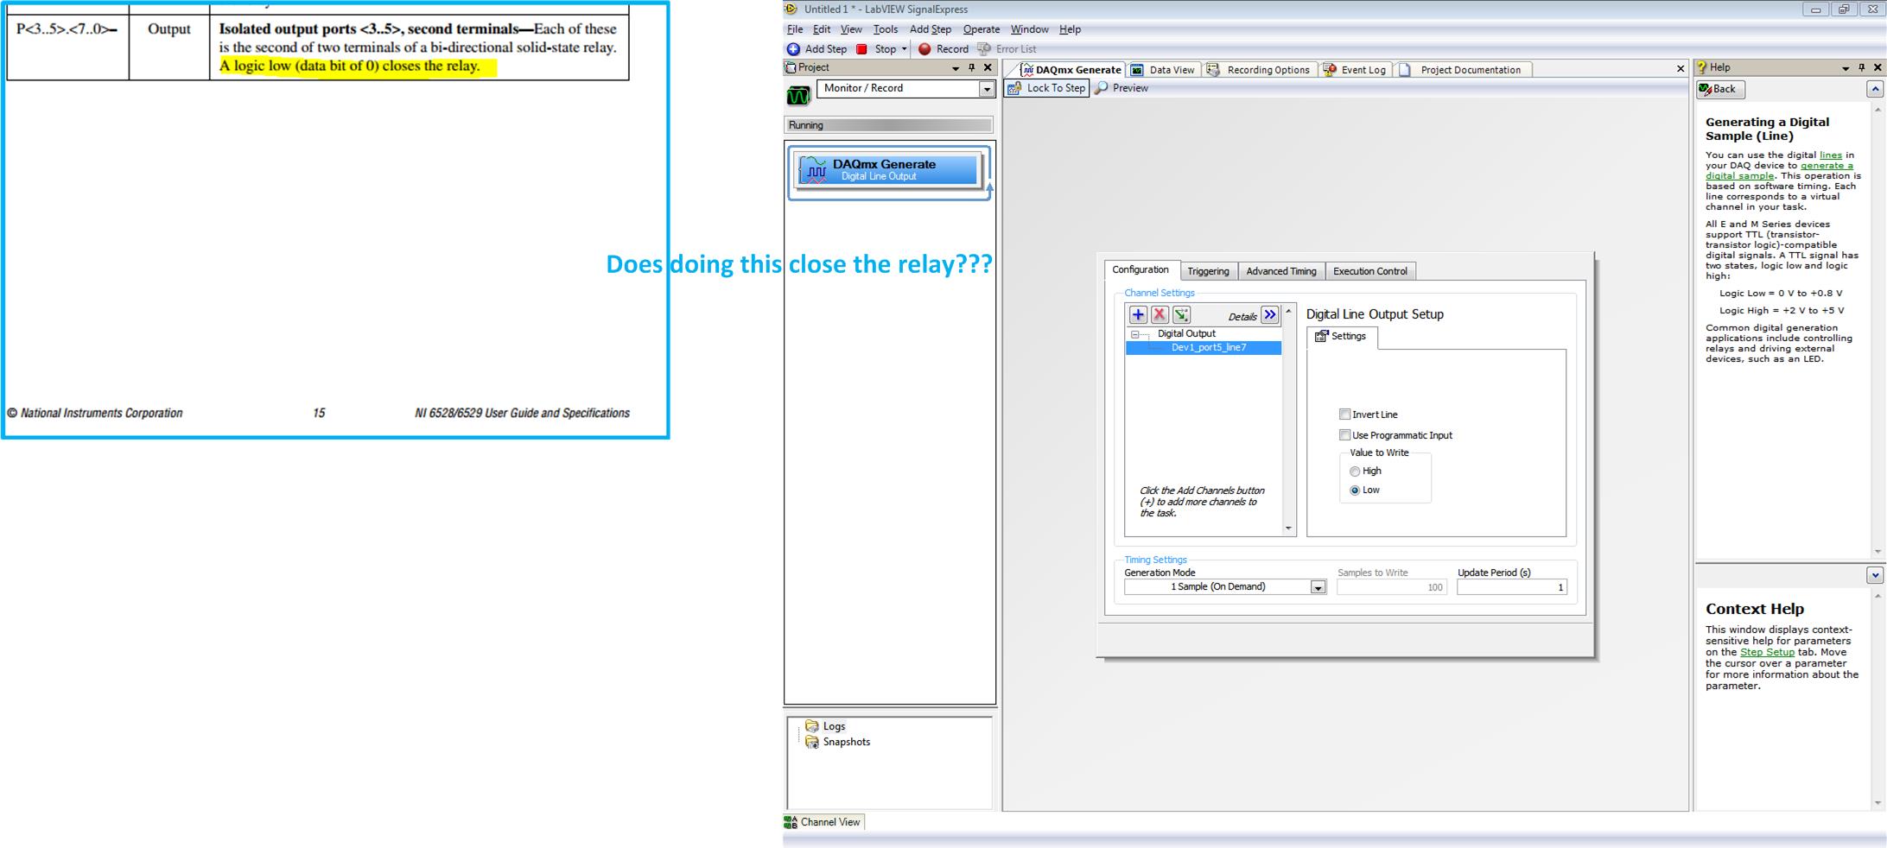Open the Add Step menu
This screenshot has height=848, width=1887.
click(930, 29)
